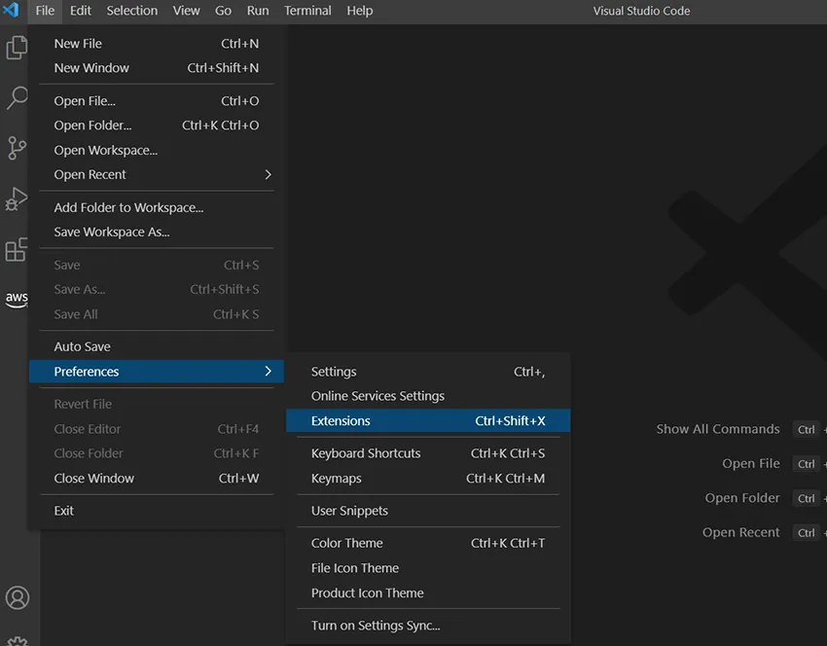Select Open Folder... menu entry
827x646 pixels.
[157, 126]
